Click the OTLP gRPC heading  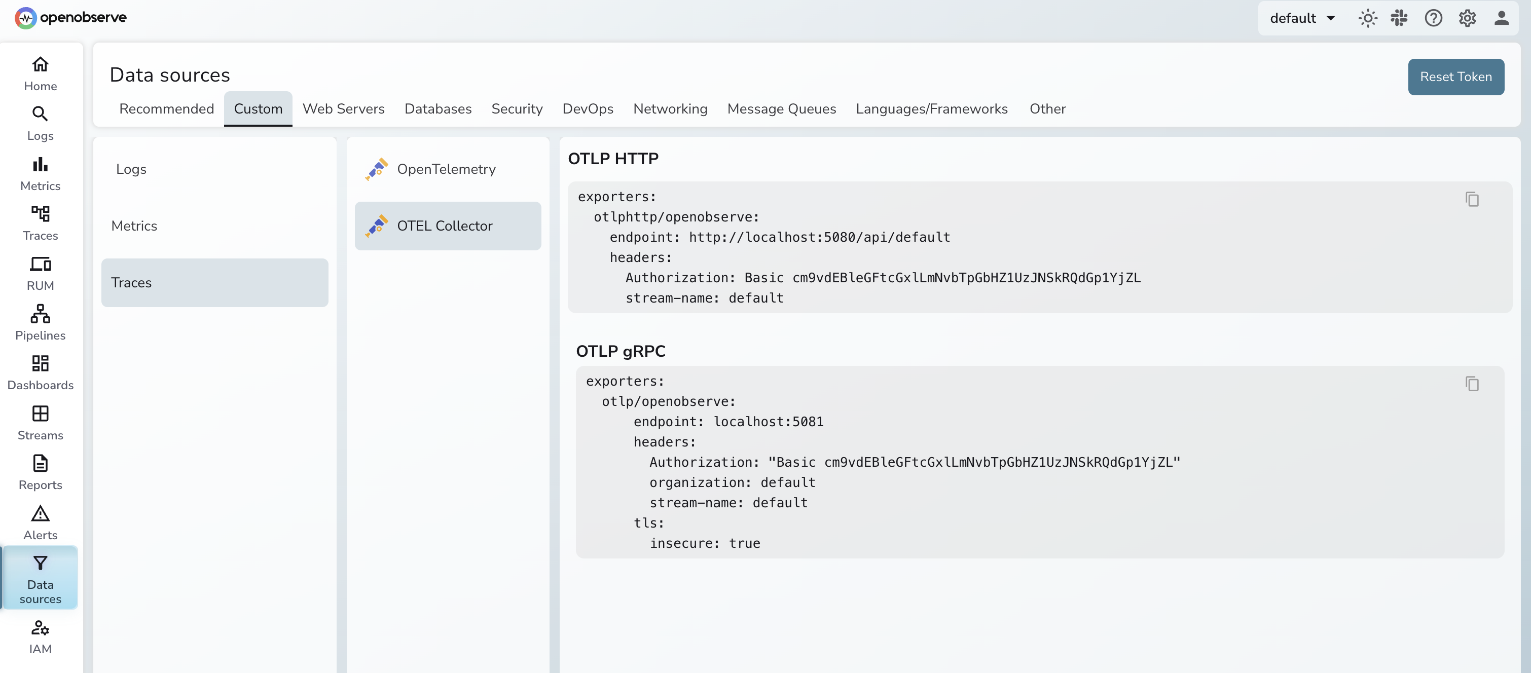(621, 351)
